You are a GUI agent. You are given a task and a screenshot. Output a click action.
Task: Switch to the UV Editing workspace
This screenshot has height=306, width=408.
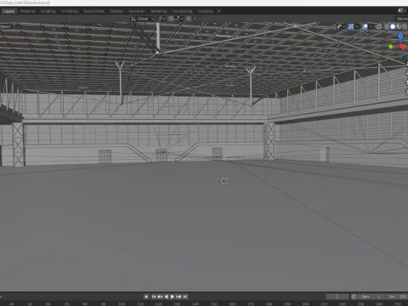pos(70,11)
